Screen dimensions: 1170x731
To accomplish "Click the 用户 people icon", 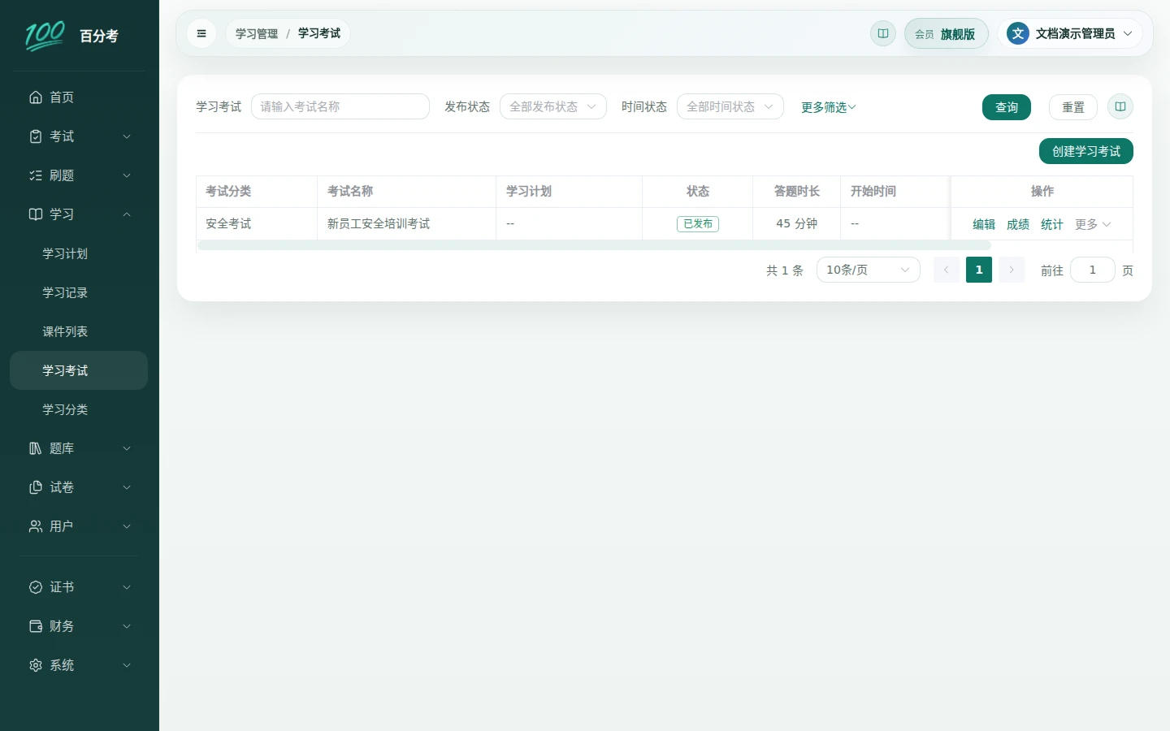I will tap(36, 526).
